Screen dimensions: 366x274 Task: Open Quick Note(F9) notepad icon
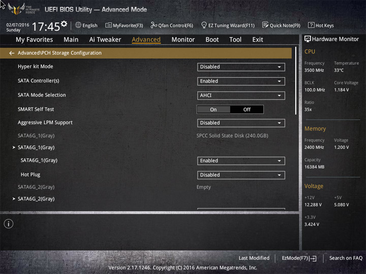point(265,25)
